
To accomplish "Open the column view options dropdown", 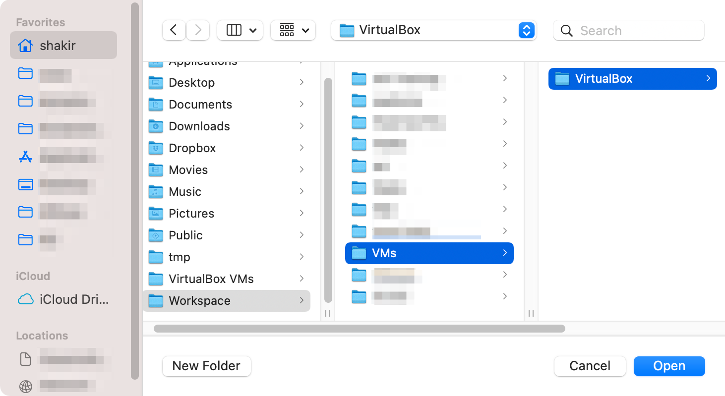I will click(x=241, y=30).
